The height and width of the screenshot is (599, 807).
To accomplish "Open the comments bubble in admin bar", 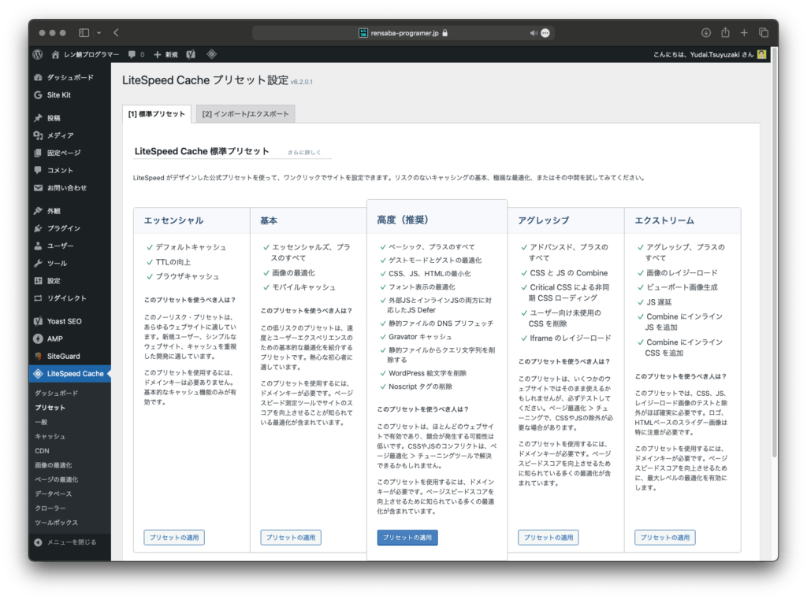I will tap(136, 54).
